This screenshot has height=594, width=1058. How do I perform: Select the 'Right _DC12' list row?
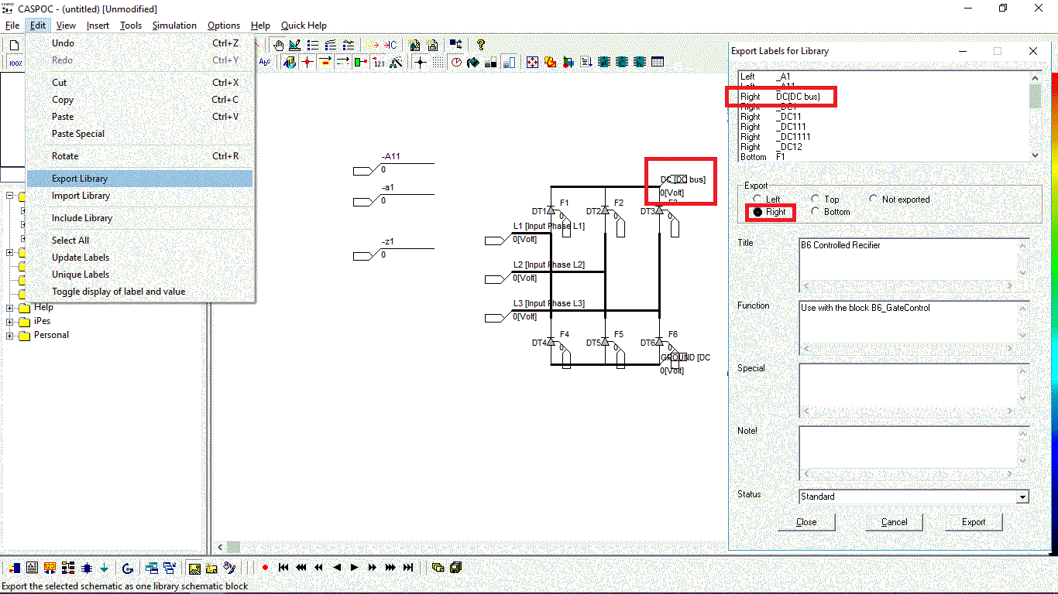tap(884, 147)
